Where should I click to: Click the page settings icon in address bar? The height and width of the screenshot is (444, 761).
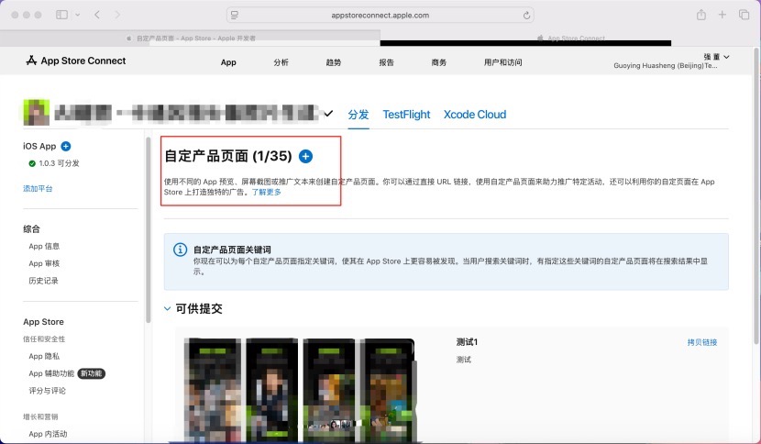[x=235, y=15]
